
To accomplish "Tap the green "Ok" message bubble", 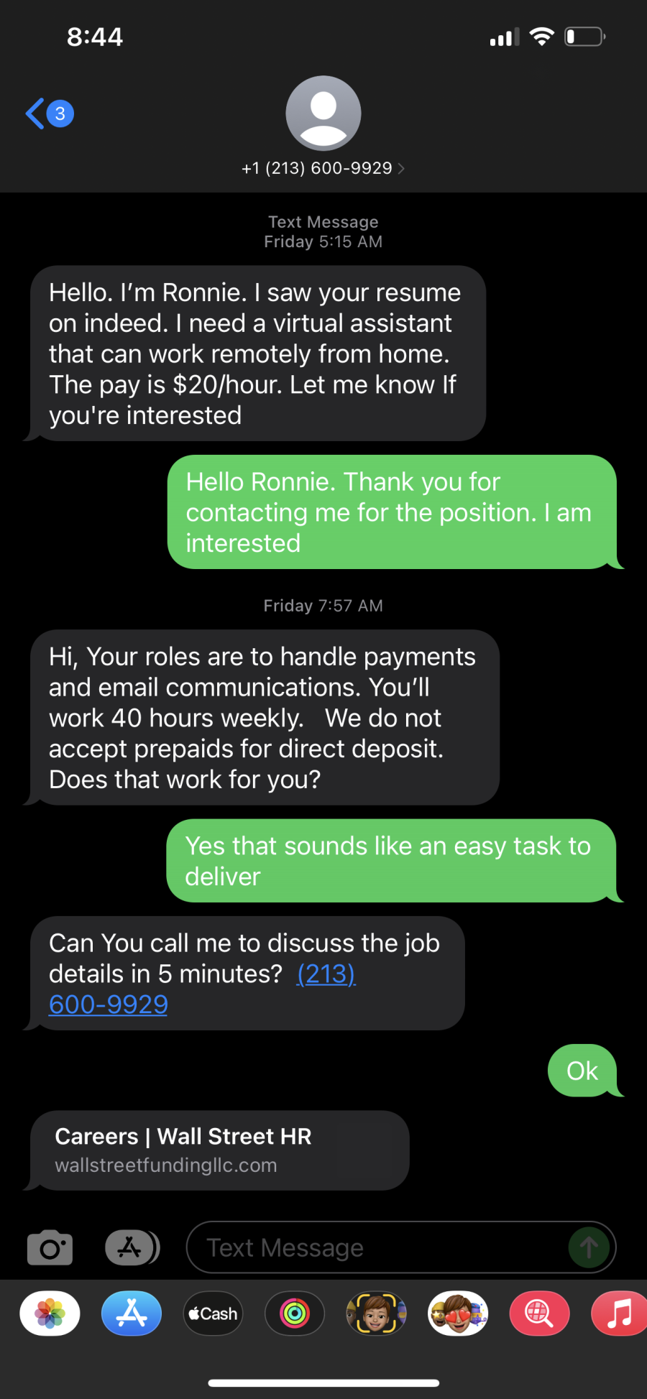I will tap(582, 1071).
